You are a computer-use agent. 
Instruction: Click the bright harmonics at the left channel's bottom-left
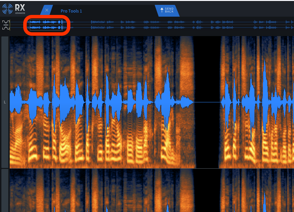[21, 153]
